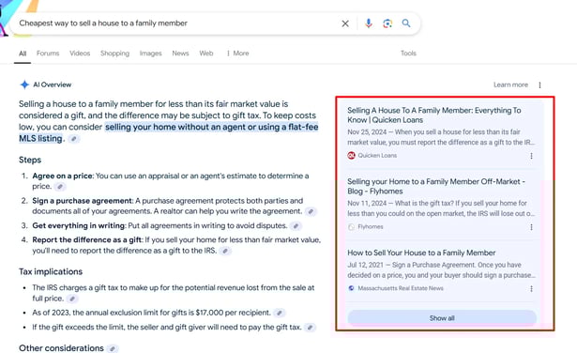Screen dimensions: 577x353
Task: Switch to the Shopping tab
Action: tap(114, 54)
